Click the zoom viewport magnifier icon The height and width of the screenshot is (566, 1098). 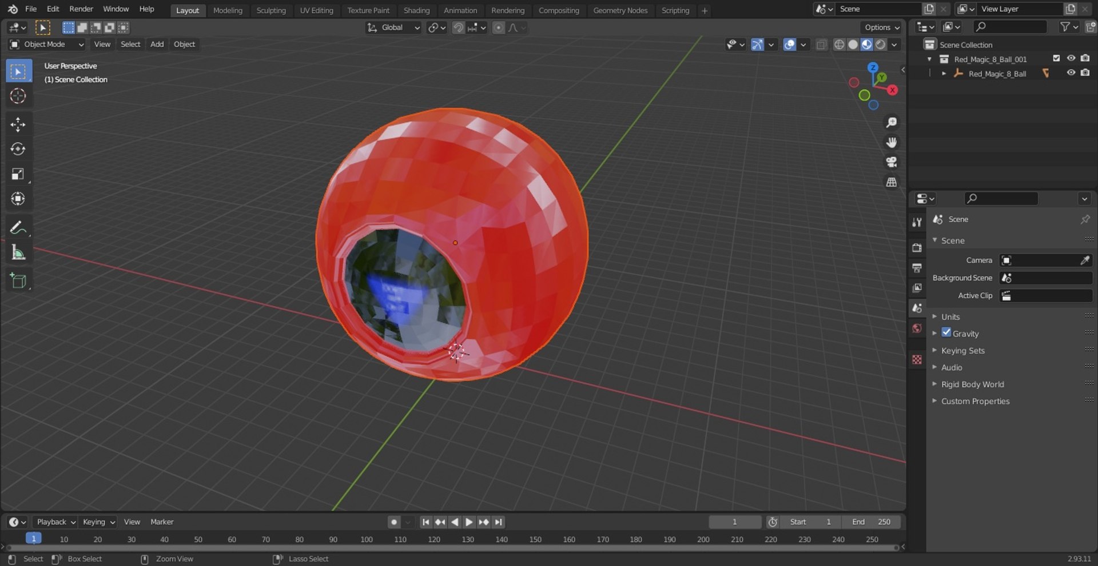891,122
